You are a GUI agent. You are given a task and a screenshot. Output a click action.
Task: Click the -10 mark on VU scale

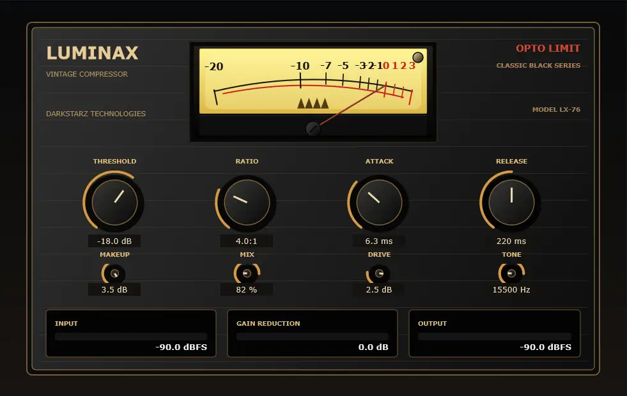pos(300,66)
